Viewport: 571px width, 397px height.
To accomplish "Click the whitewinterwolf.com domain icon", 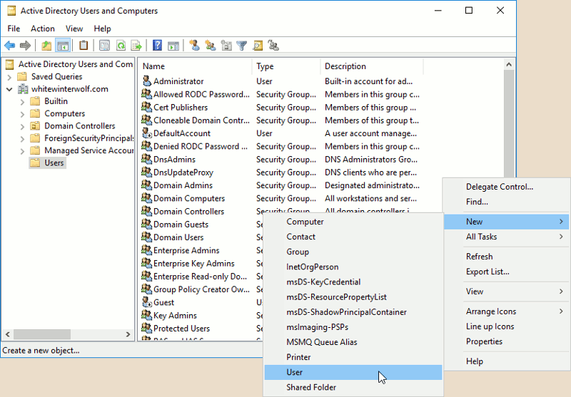I will [x=23, y=88].
